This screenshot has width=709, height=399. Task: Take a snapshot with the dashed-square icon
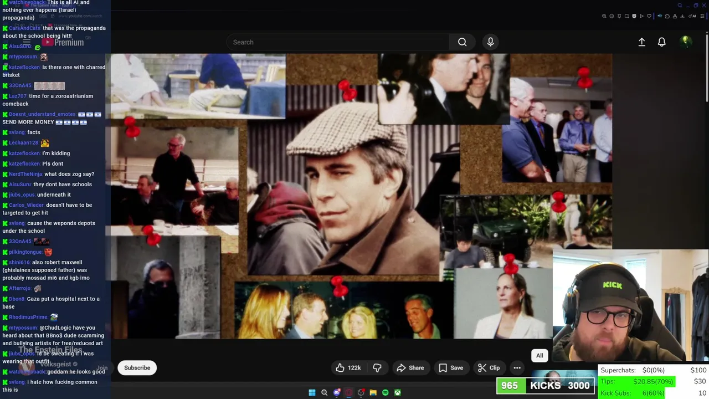[x=626, y=16]
